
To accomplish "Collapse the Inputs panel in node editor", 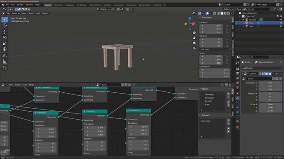I will 200,89.
